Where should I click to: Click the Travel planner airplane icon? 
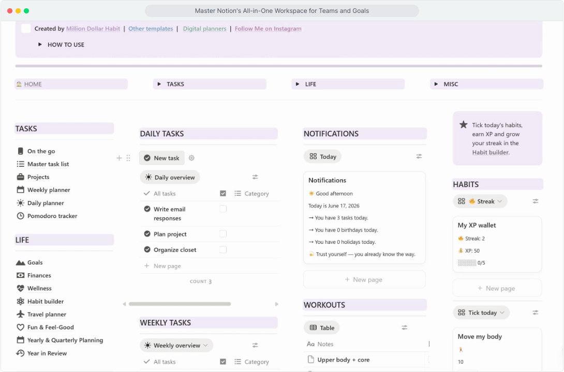[x=21, y=314]
